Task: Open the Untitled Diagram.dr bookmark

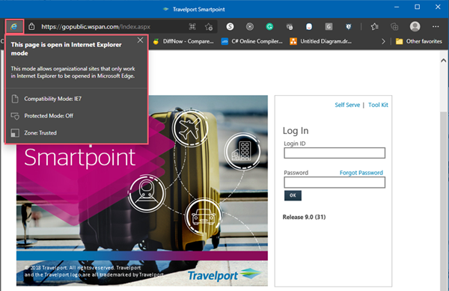Action: [x=321, y=41]
